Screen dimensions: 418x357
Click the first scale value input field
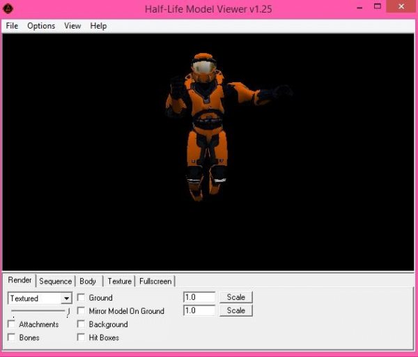pos(199,297)
